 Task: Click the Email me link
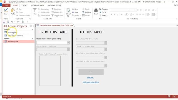[x=90, y=77]
